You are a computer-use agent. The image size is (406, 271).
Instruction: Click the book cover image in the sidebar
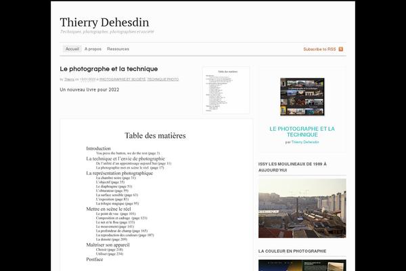pos(302,97)
